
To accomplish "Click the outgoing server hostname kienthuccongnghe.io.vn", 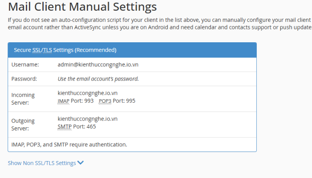I will pyautogui.click(x=87, y=119).
